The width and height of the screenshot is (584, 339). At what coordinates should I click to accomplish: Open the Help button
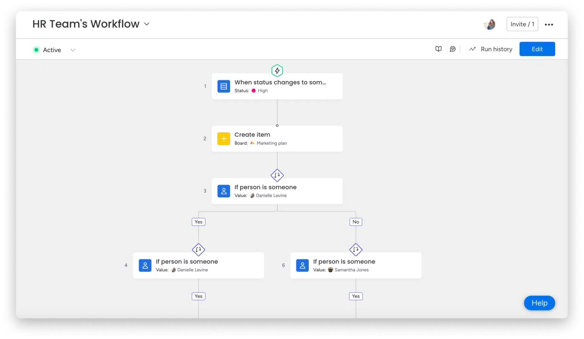coord(539,303)
